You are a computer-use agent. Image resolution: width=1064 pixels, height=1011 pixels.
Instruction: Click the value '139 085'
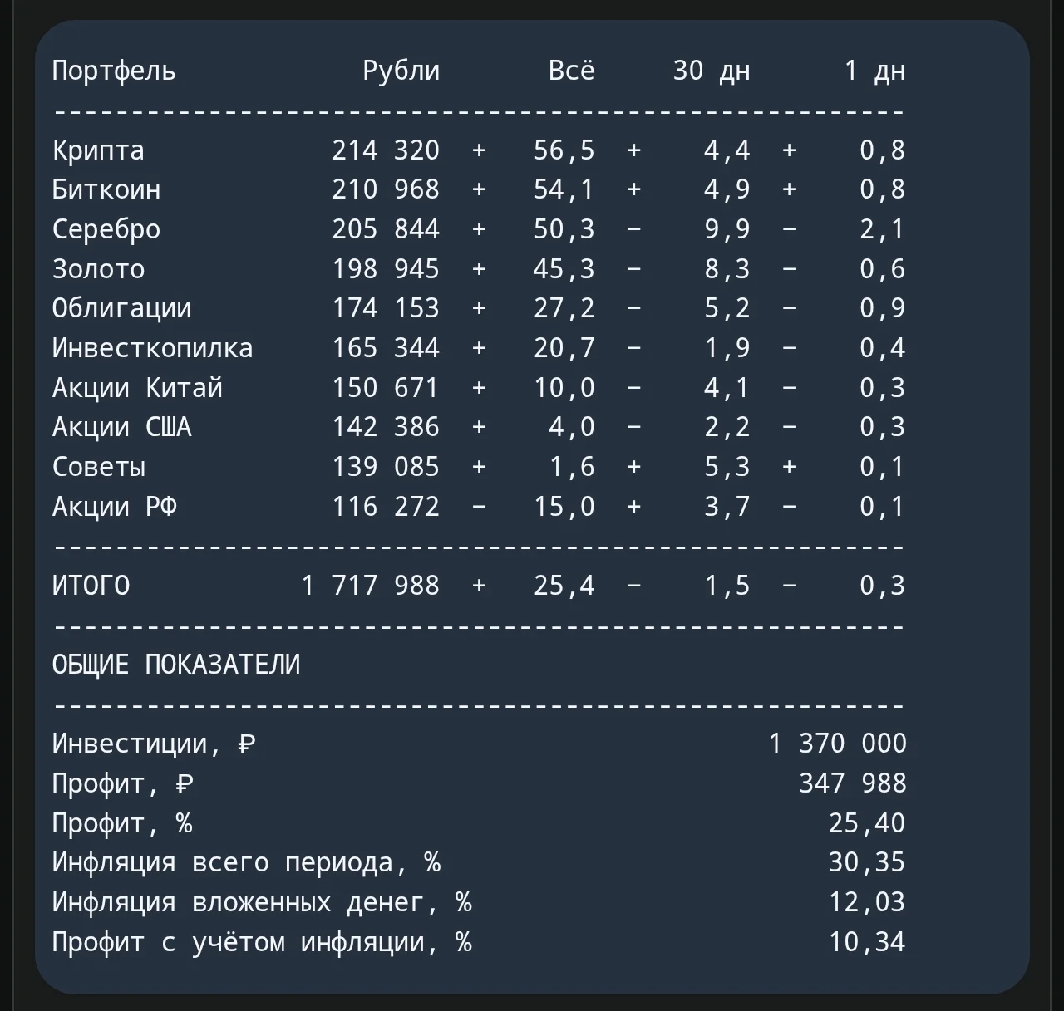[x=386, y=467]
